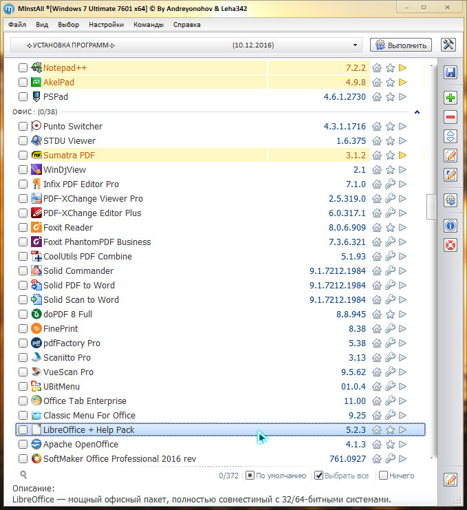Image resolution: width=467 pixels, height=510 pixels.
Task: Select the Scanitto Pro row text
Action: (67, 357)
